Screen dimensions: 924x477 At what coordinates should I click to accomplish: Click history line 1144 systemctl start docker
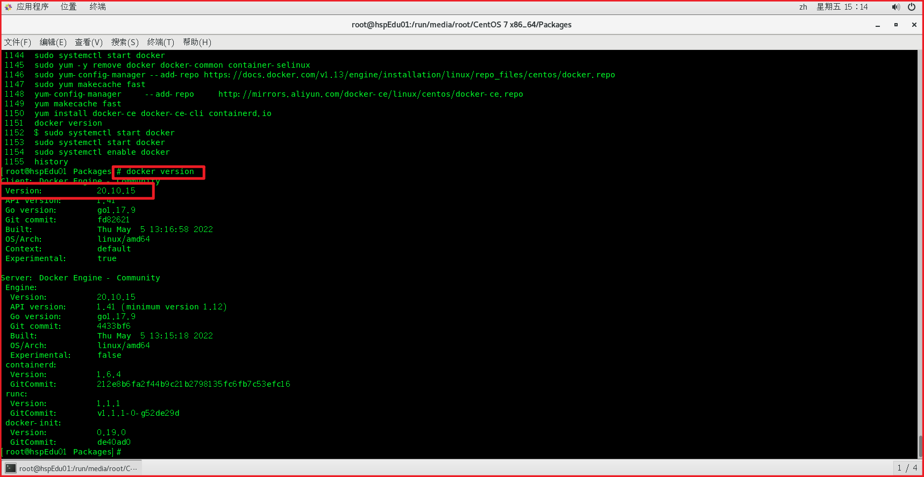coord(85,56)
